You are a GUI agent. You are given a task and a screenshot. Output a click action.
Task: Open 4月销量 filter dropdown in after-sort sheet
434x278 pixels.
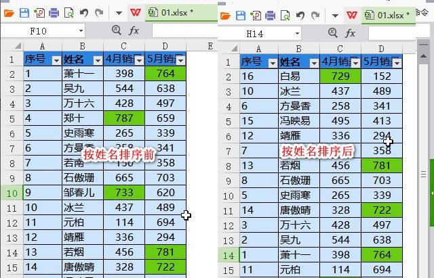(354, 62)
